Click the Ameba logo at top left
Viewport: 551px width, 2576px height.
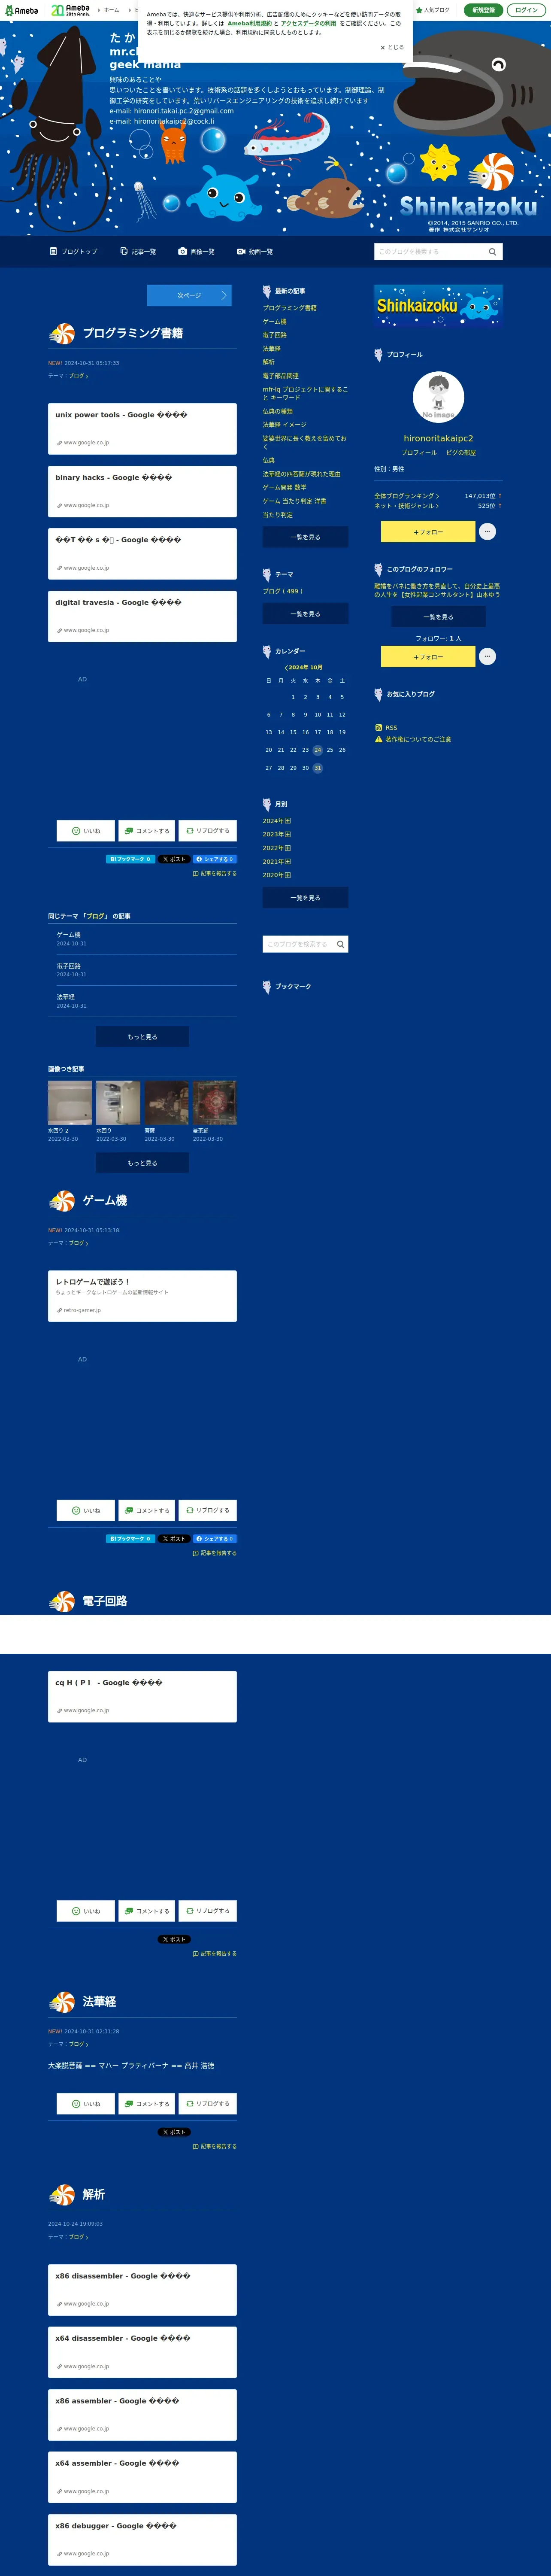pyautogui.click(x=22, y=10)
